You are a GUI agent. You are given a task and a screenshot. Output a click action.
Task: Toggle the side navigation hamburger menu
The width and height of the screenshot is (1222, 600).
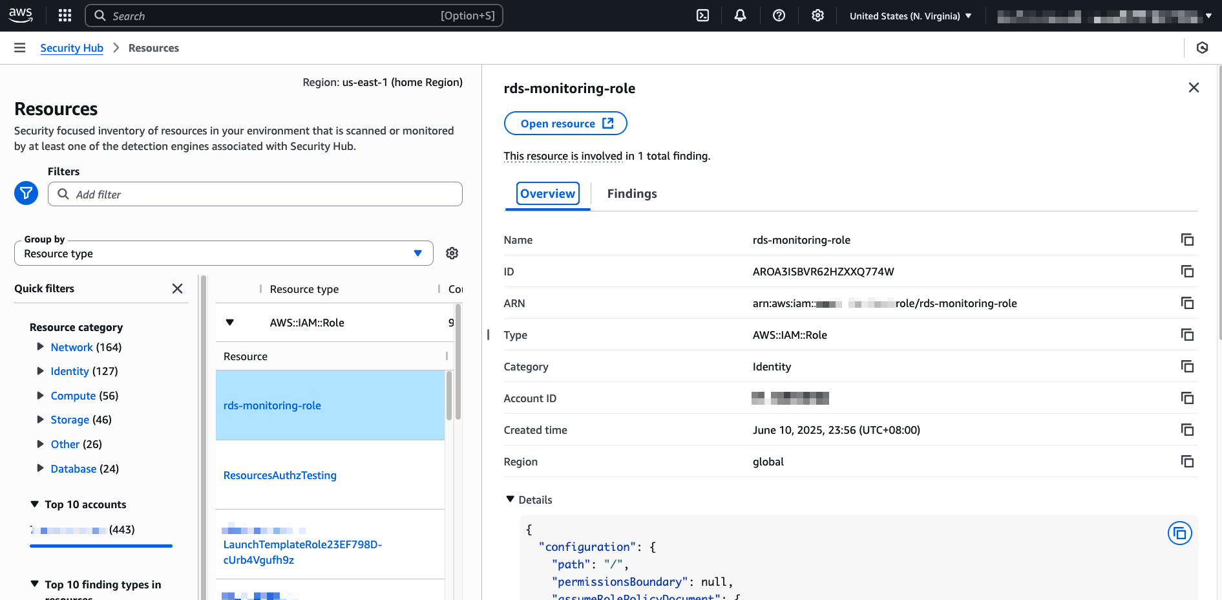pyautogui.click(x=20, y=48)
